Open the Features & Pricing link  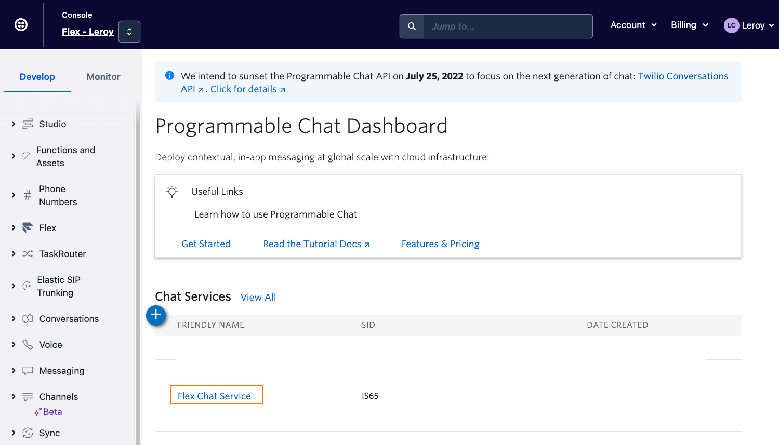click(441, 244)
